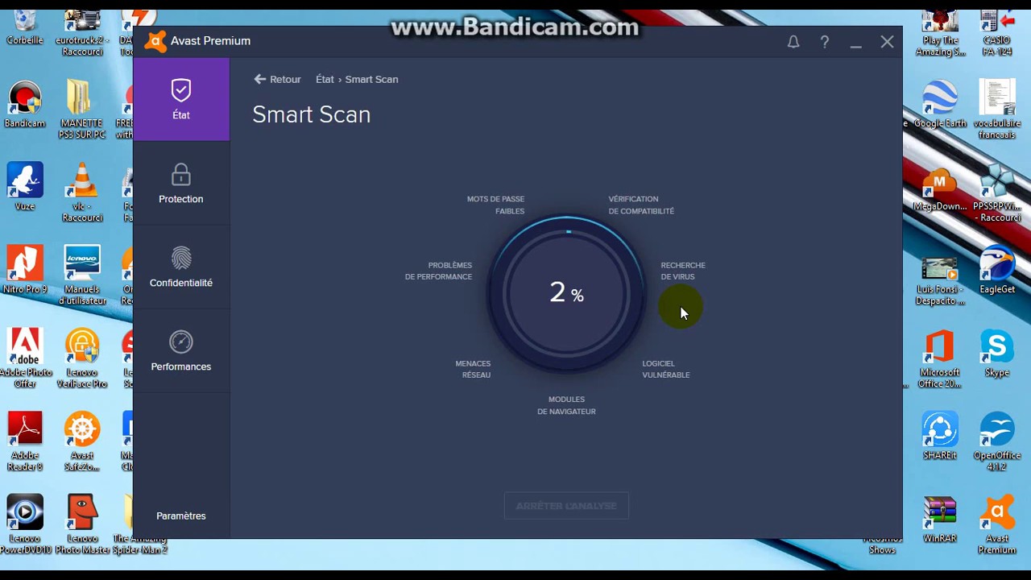Select the Microsoft Office 20... icon
Screen dimensions: 1031x580
[x=940, y=358]
